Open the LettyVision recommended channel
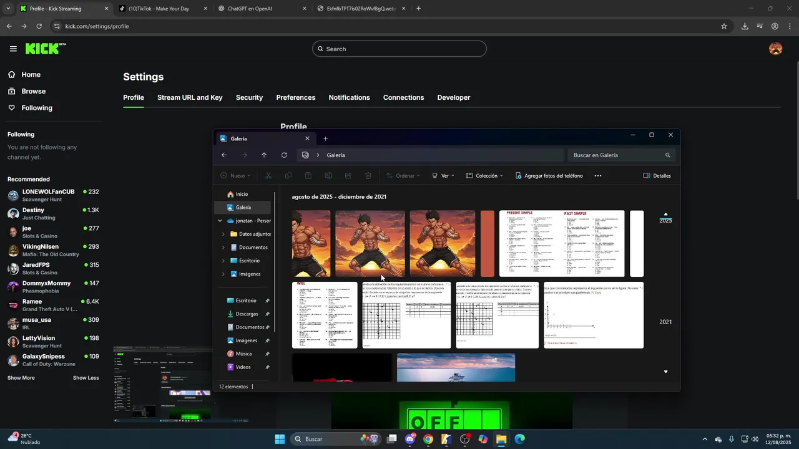 (53, 342)
